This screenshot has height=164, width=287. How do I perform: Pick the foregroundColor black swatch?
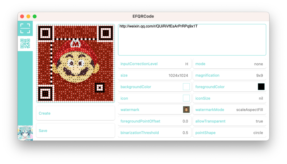(261, 87)
